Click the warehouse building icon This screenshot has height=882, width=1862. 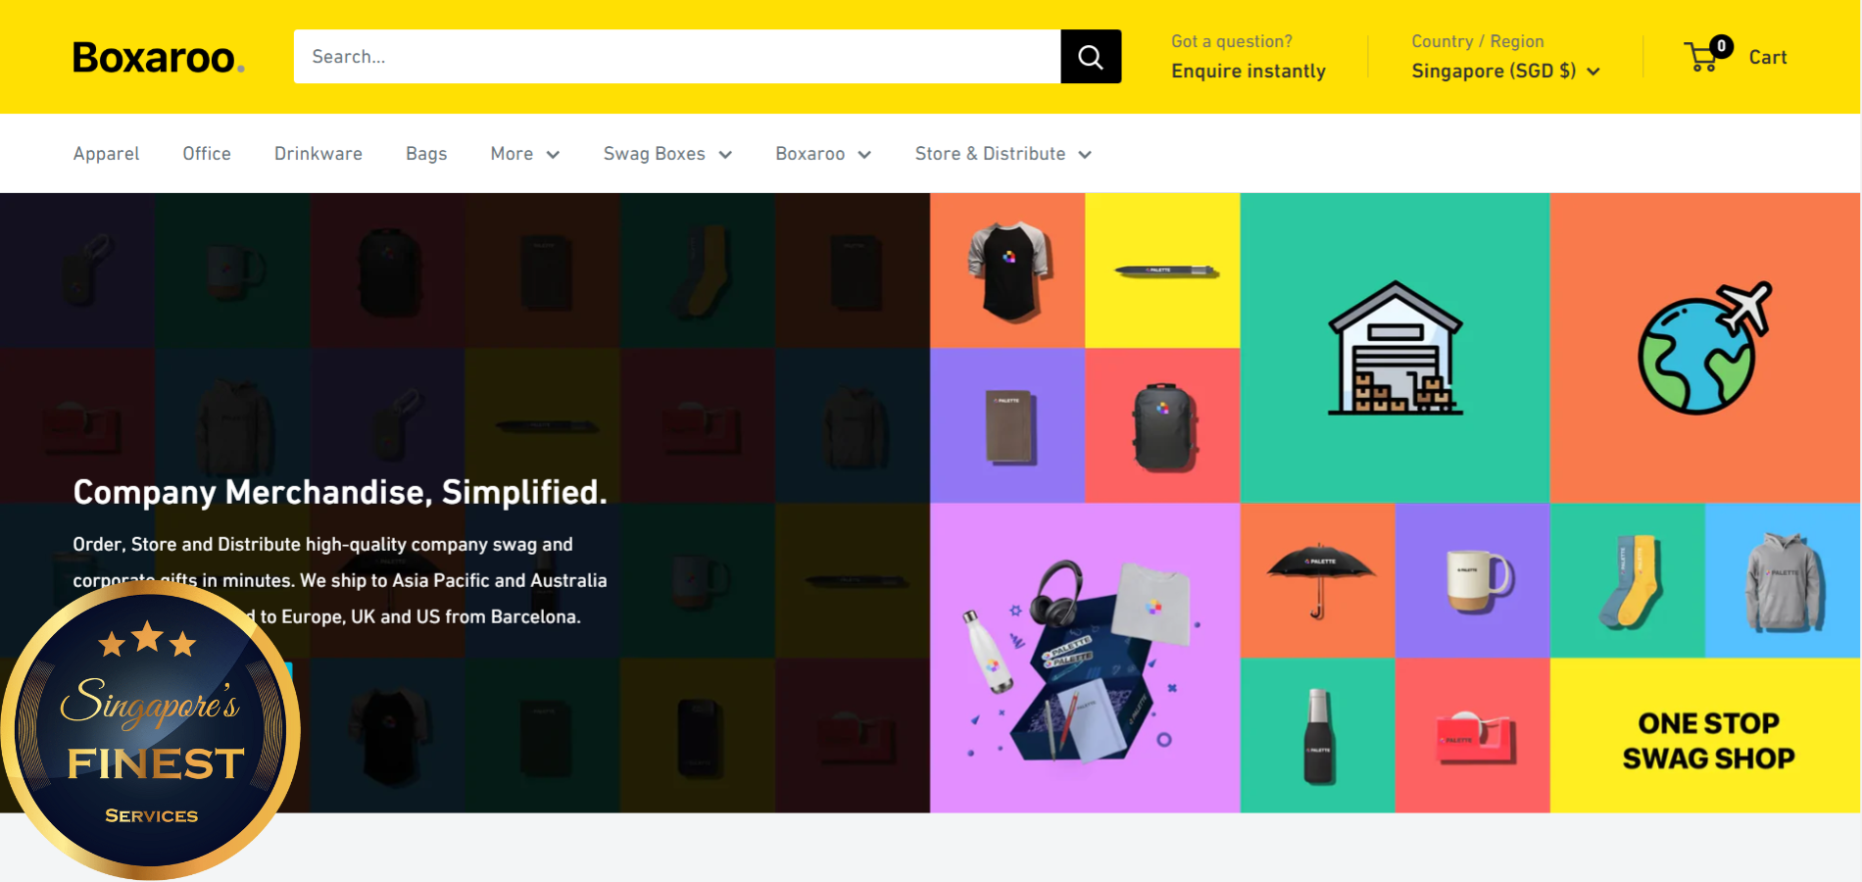[1395, 348]
